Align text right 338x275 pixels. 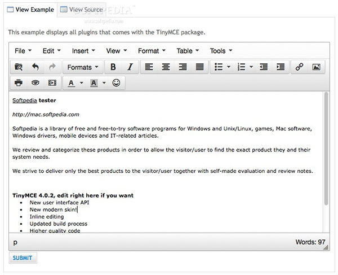click(x=183, y=67)
